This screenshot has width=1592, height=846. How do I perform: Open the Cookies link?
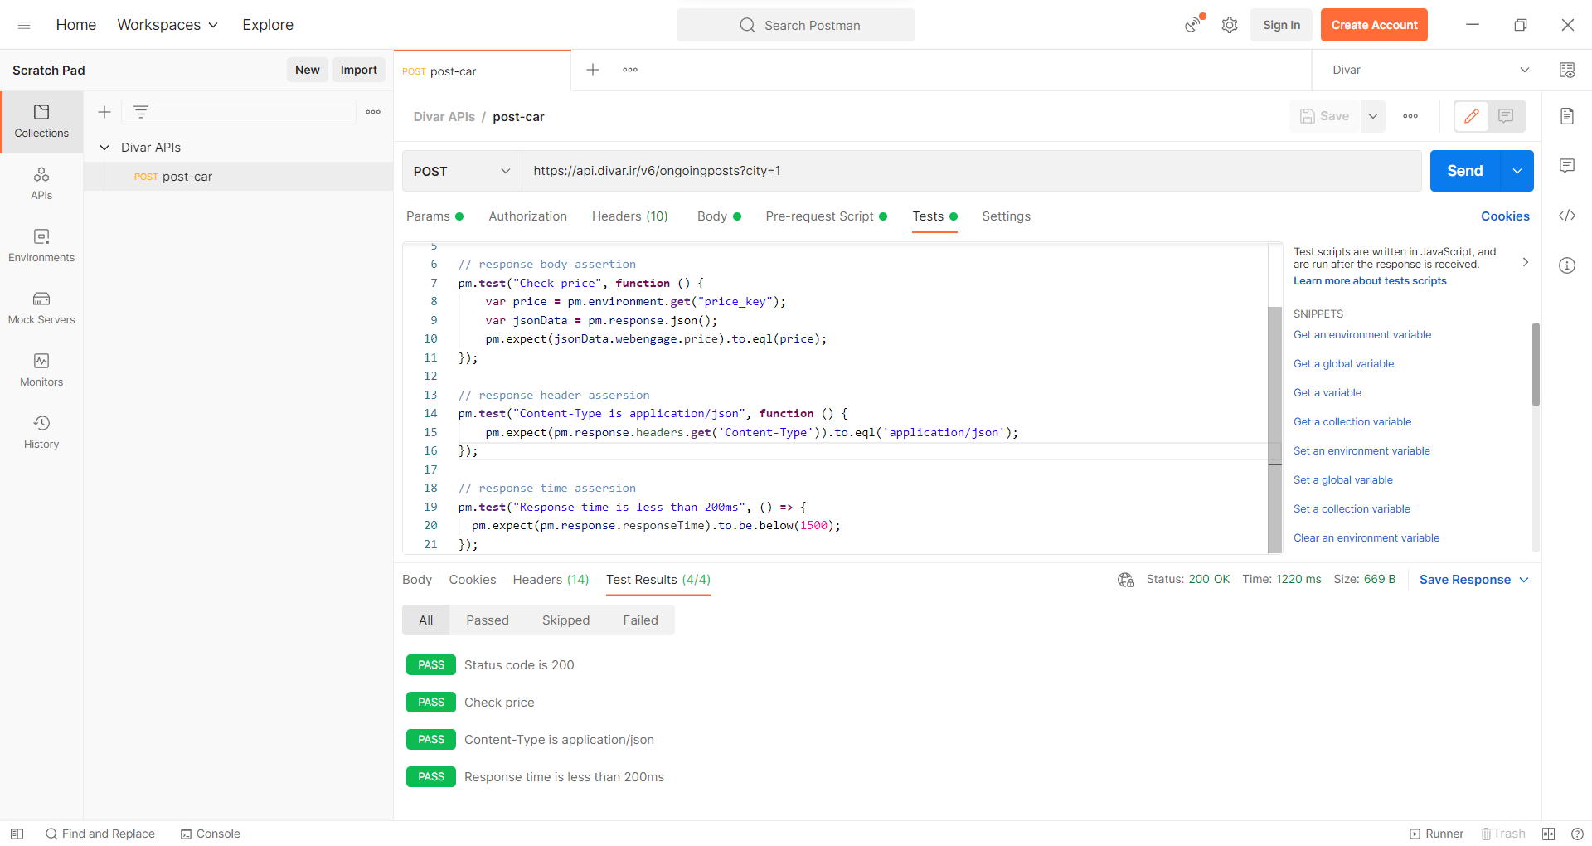[x=1505, y=216]
